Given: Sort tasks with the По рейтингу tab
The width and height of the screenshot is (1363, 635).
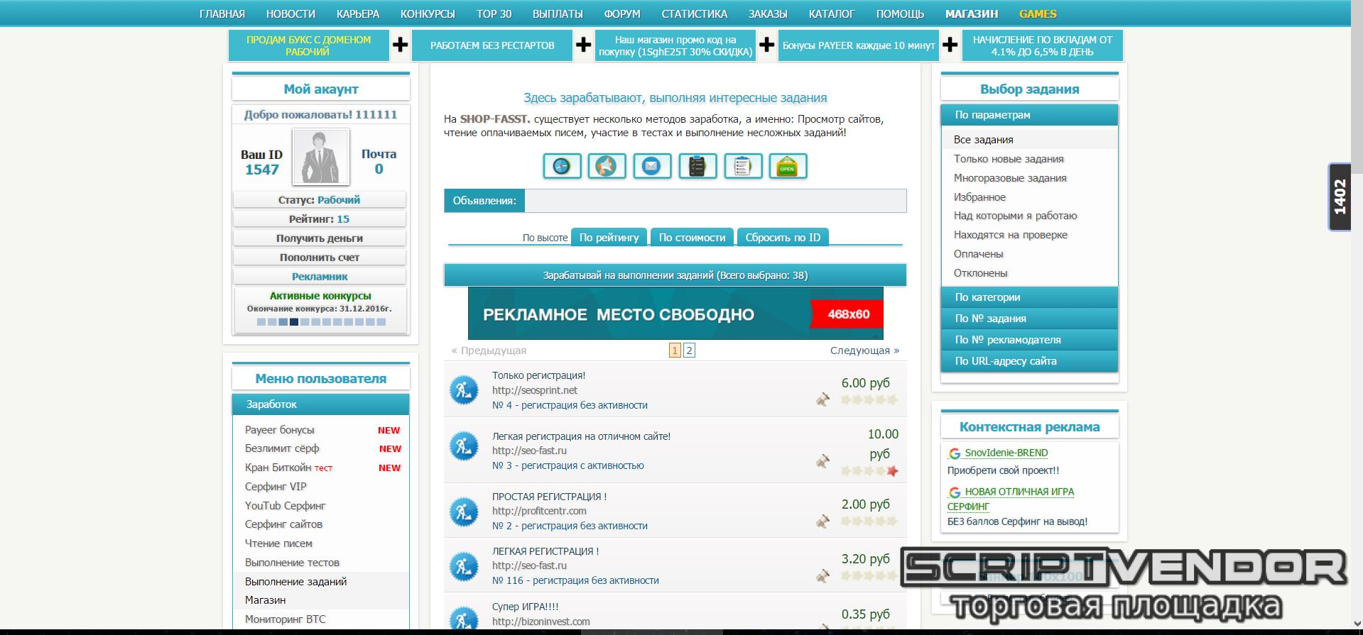Looking at the screenshot, I should point(609,238).
